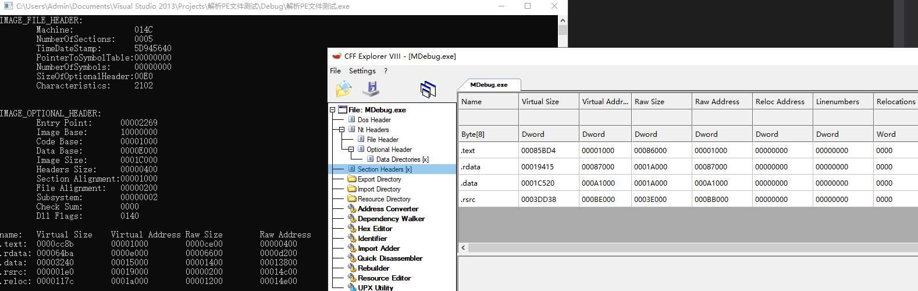Click the Rebuilder tool icon
This screenshot has height=291, width=918.
[352, 268]
